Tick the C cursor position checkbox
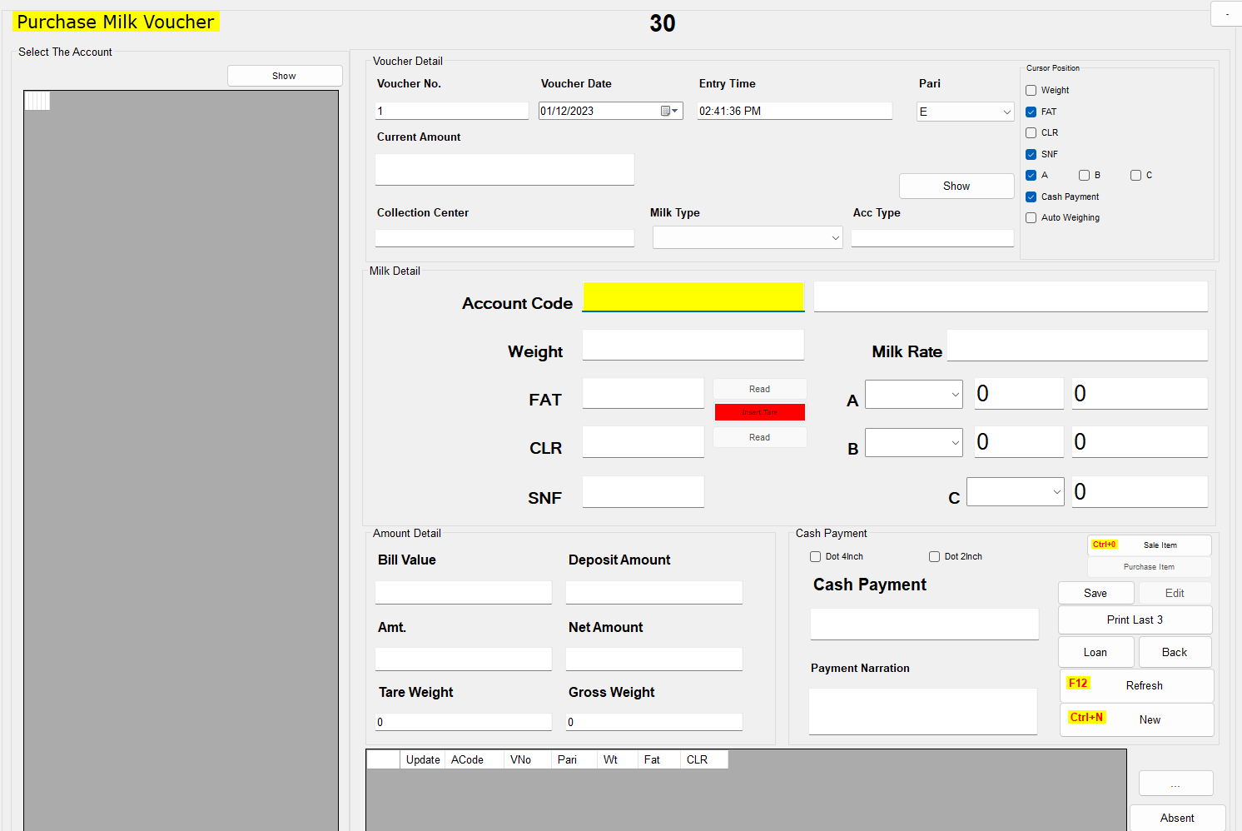This screenshot has width=1242, height=831. [1135, 175]
